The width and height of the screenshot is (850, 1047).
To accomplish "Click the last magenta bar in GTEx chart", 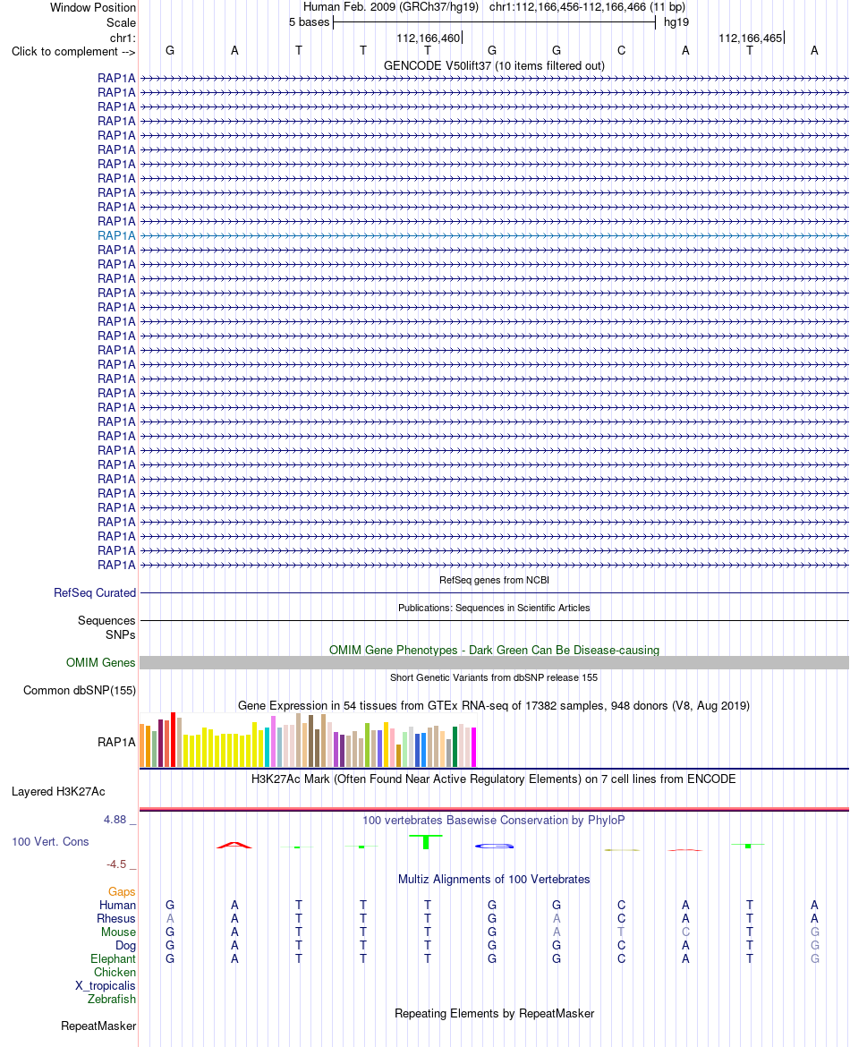I will tap(474, 747).
